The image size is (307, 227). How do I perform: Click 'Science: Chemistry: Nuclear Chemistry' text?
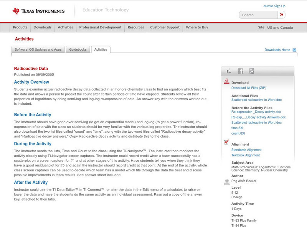point(260,170)
